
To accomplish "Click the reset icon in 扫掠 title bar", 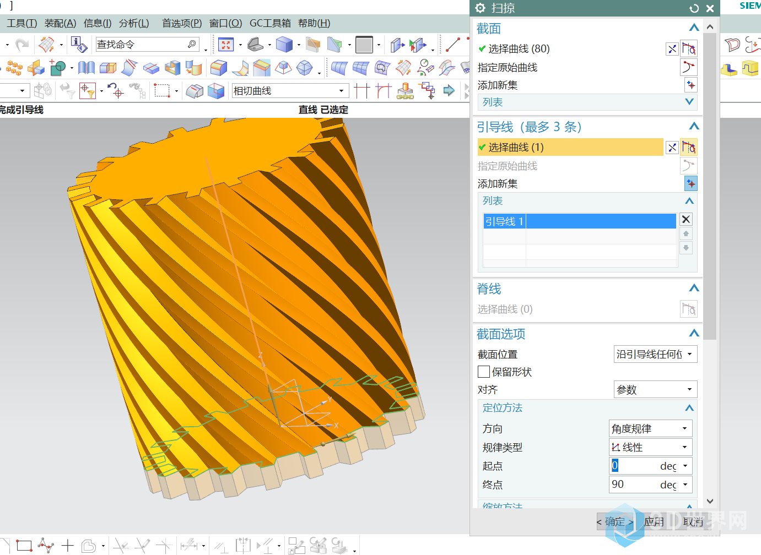I will pyautogui.click(x=694, y=8).
